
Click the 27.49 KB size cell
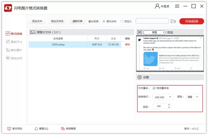click(113, 44)
